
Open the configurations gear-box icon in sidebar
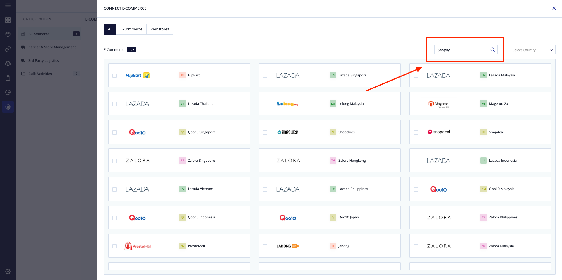click(8, 107)
